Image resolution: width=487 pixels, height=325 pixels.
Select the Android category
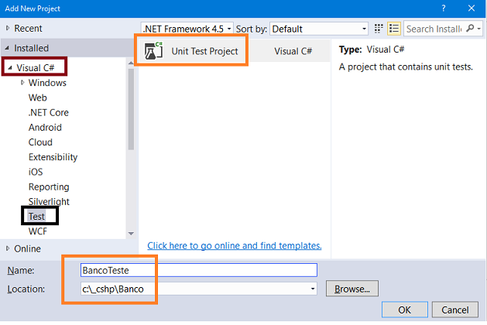(x=45, y=127)
